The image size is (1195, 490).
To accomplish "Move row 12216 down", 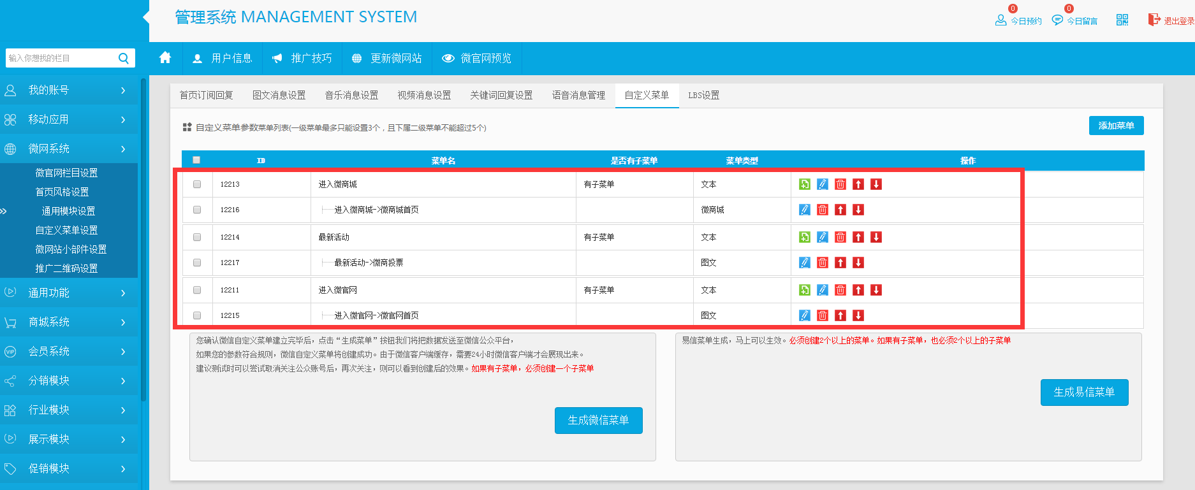I will pyautogui.click(x=858, y=210).
